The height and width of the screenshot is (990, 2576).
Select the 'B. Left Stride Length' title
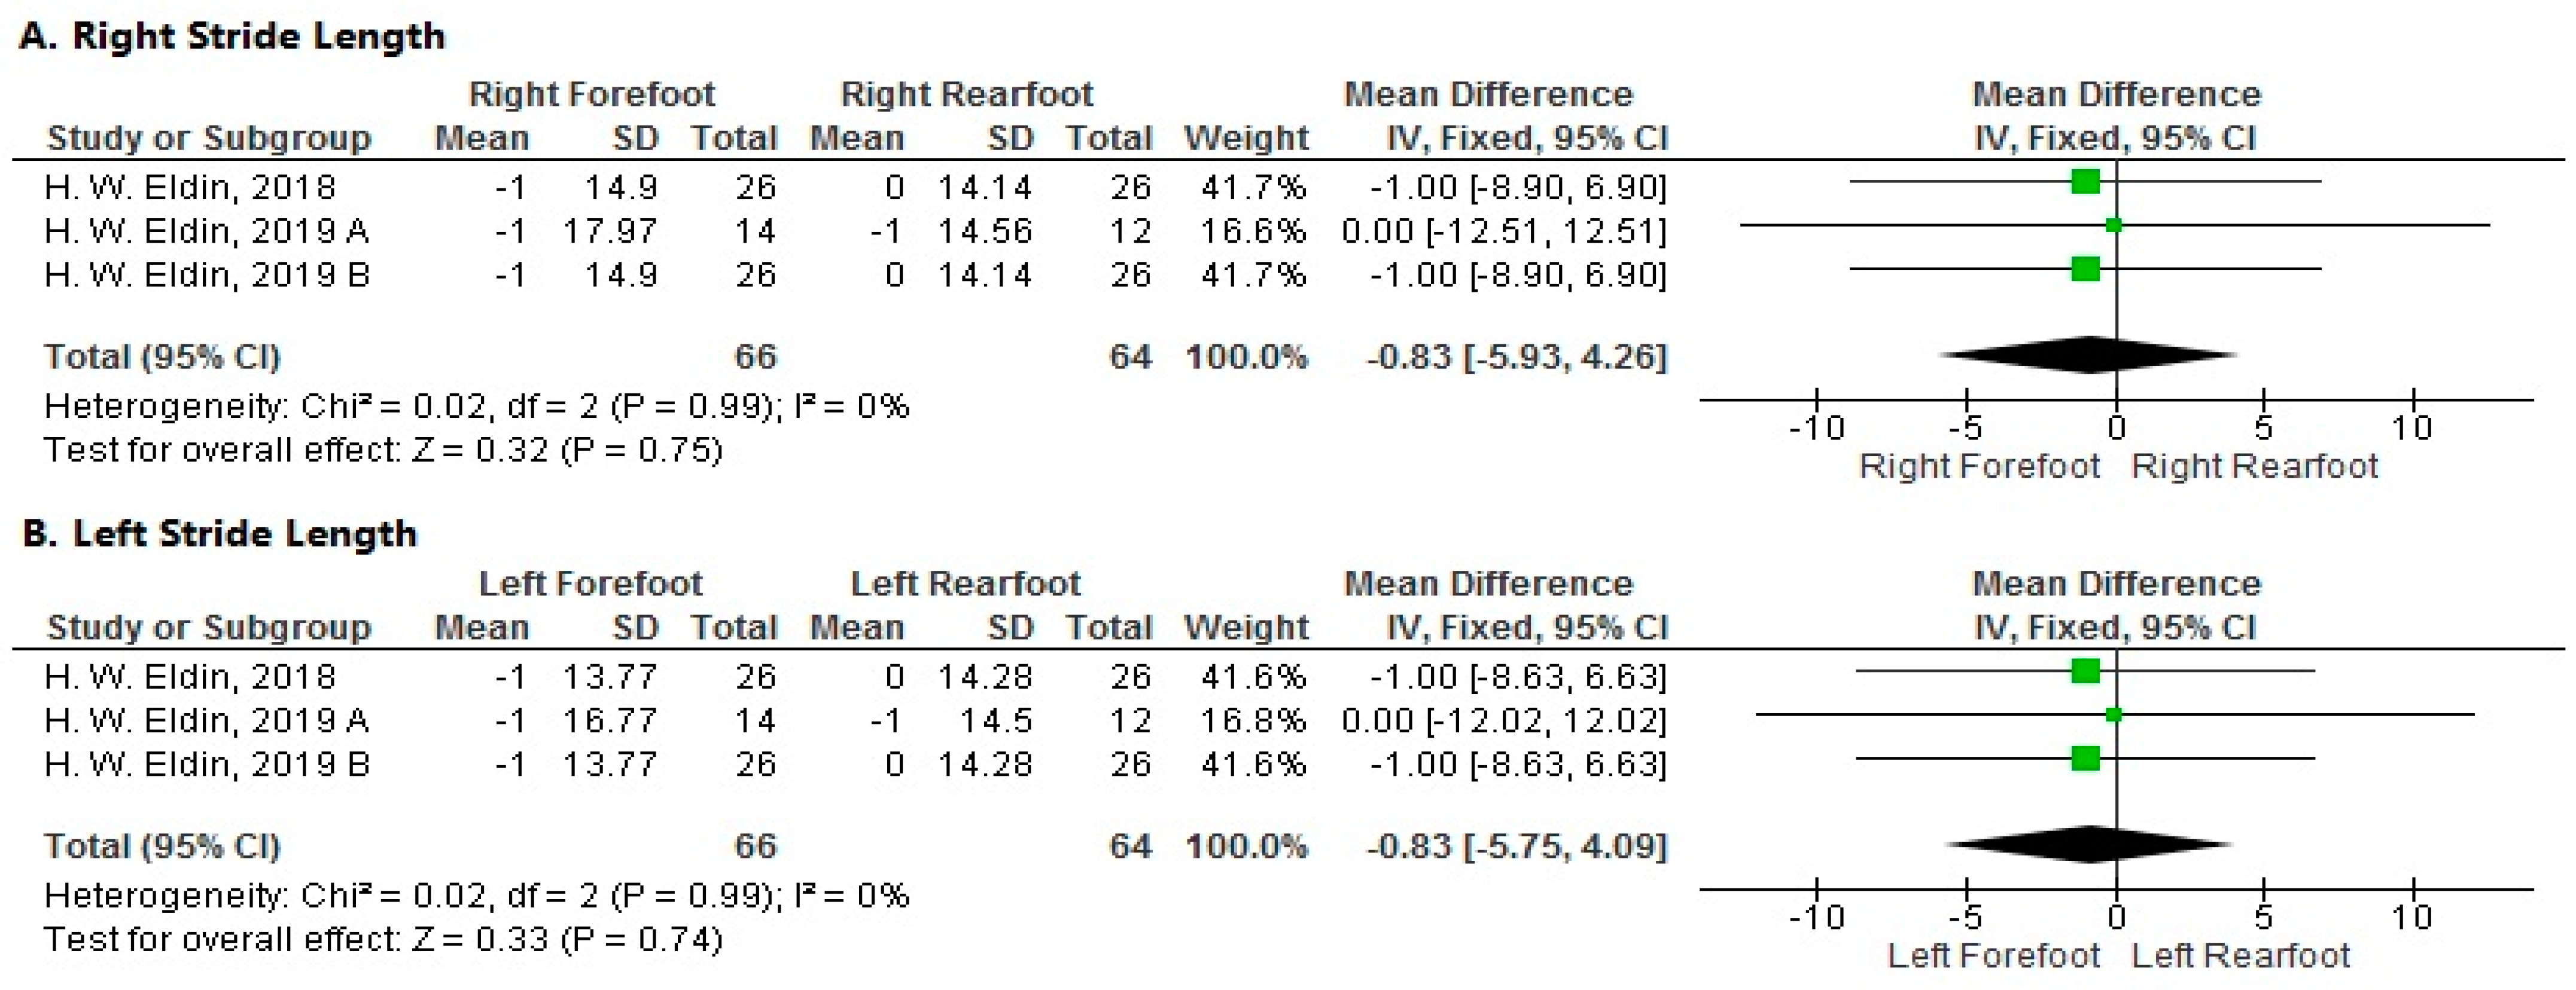pyautogui.click(x=220, y=533)
